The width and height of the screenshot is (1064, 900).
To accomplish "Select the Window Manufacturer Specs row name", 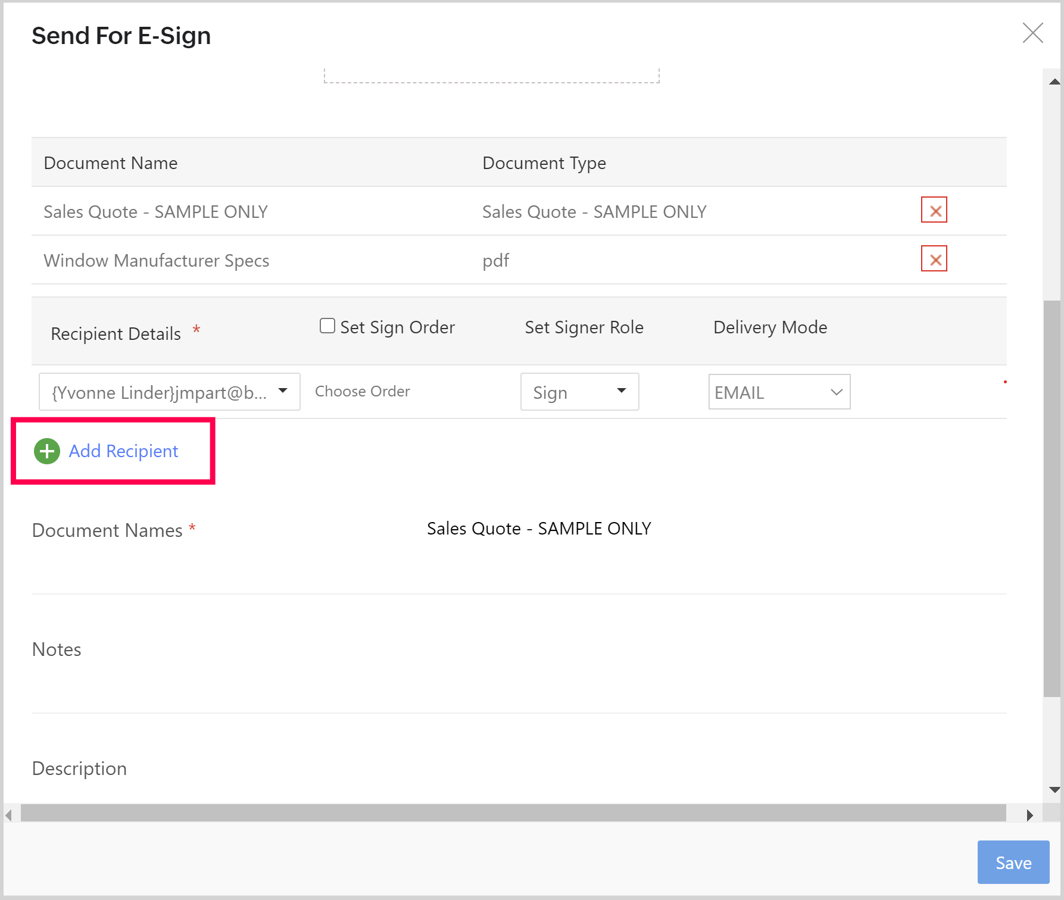I will tap(156, 261).
